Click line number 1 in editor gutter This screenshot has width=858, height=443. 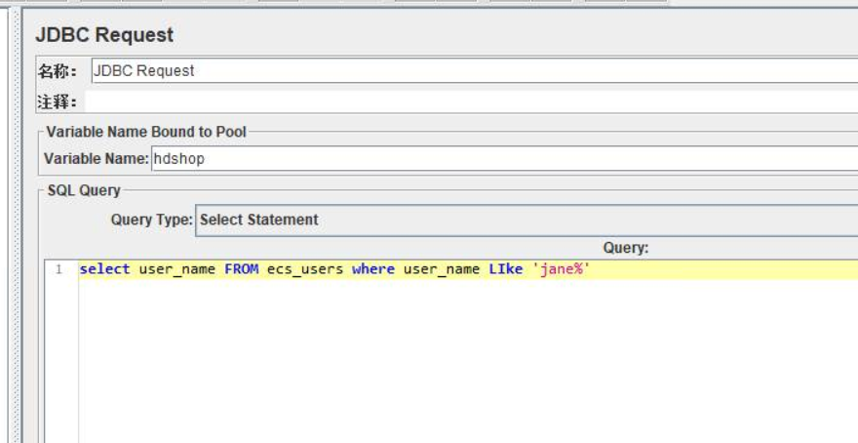tap(59, 270)
